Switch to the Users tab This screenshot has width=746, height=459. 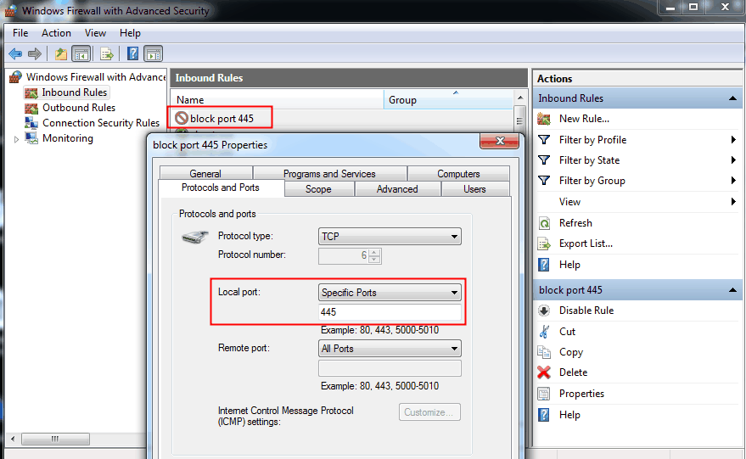pos(474,189)
